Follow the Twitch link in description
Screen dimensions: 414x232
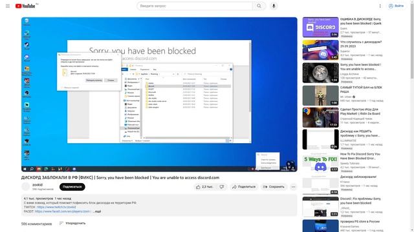56,207
